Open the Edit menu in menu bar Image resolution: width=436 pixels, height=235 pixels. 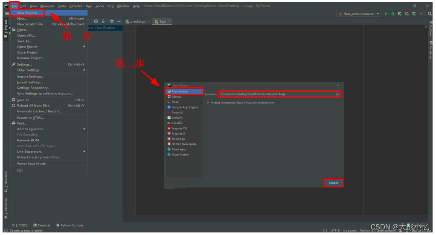coord(23,6)
